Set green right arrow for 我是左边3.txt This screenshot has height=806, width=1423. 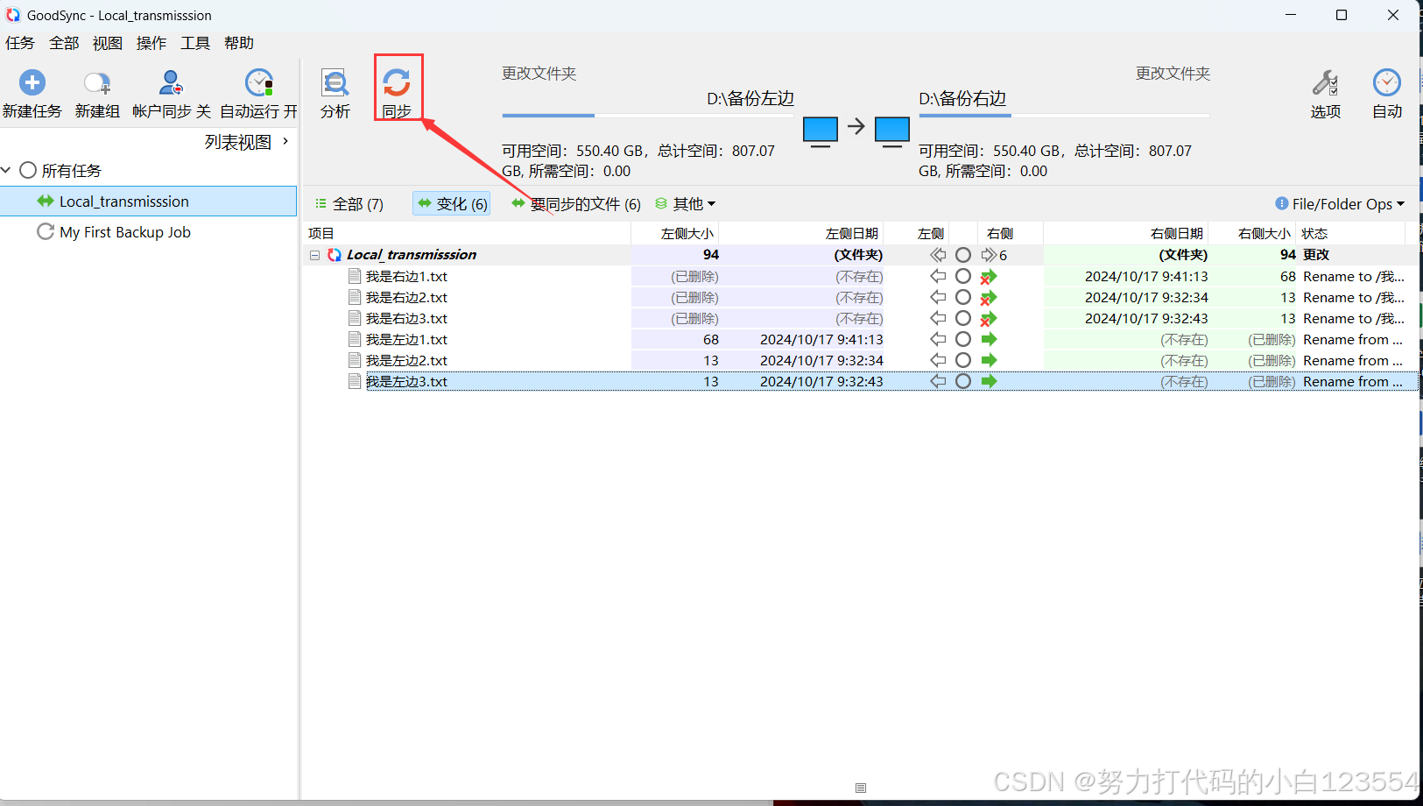click(990, 381)
